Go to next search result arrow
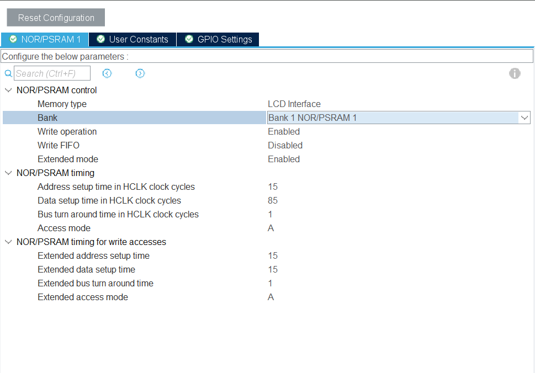Image resolution: width=535 pixels, height=373 pixels. 140,73
